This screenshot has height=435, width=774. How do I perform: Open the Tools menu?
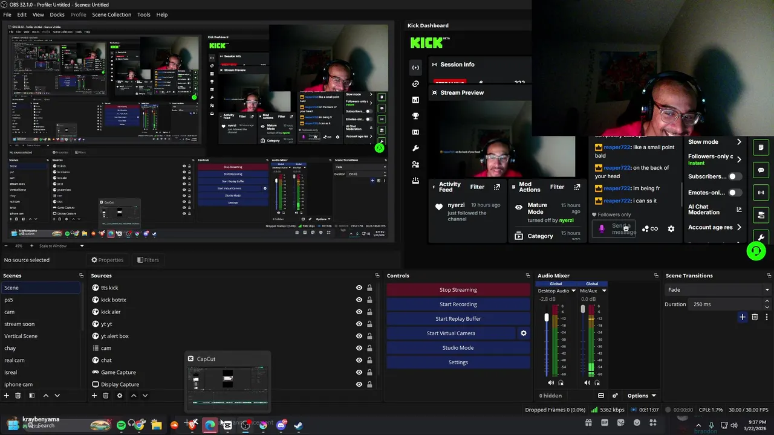(144, 14)
